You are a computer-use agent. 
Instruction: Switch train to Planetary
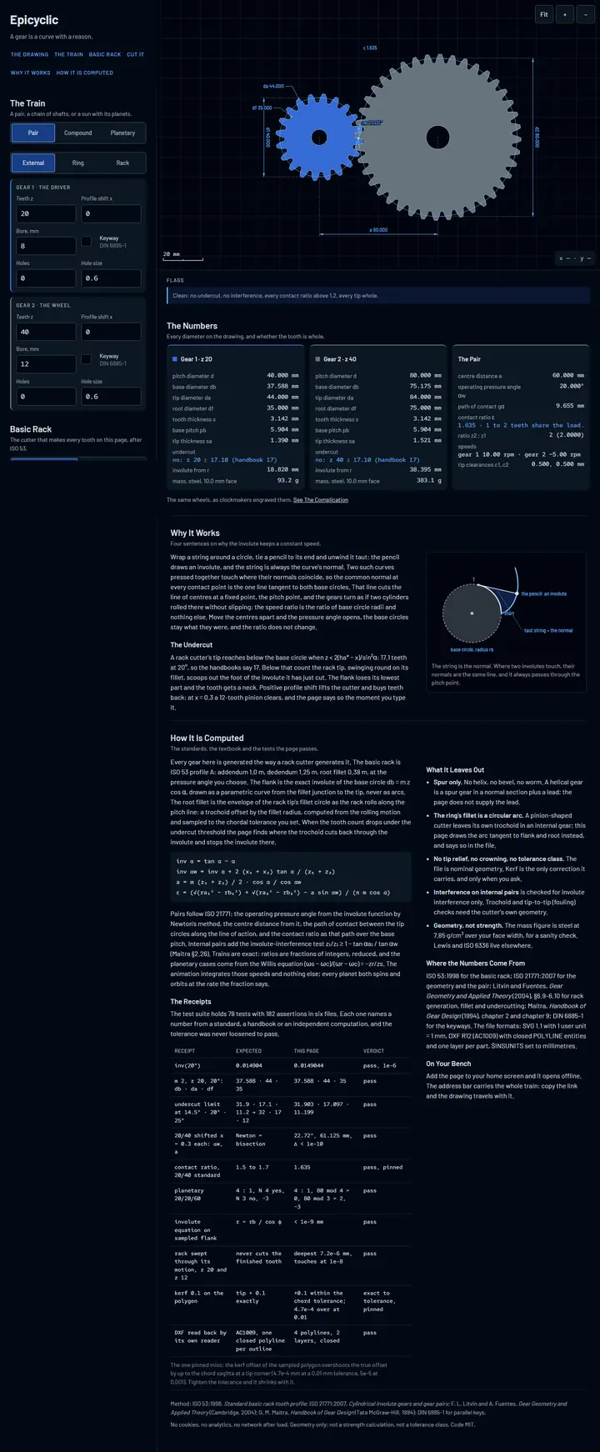[122, 133]
